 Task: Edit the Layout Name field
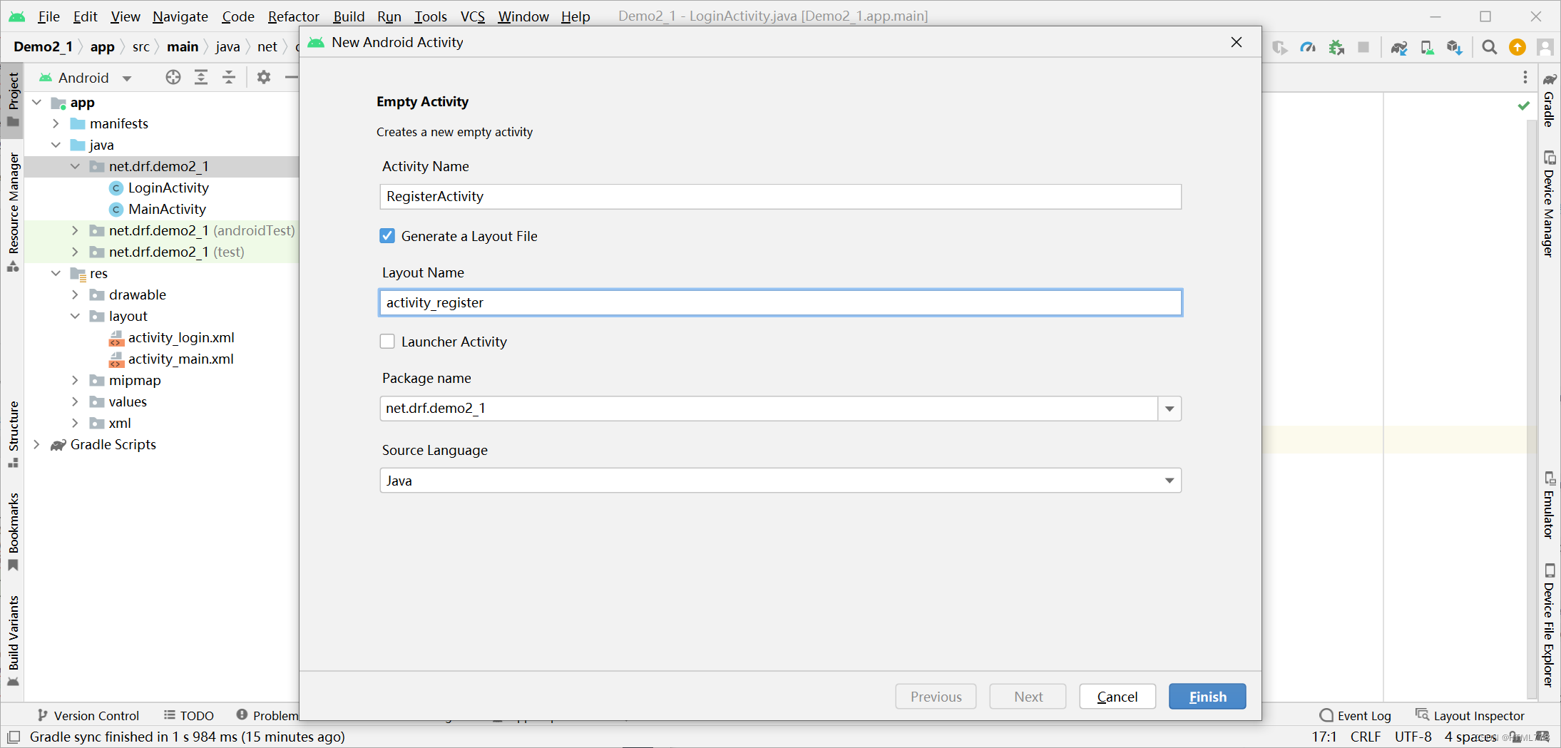pos(780,302)
